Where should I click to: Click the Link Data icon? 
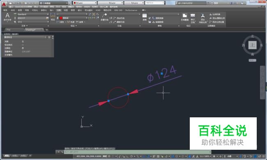[x=154, y=22]
